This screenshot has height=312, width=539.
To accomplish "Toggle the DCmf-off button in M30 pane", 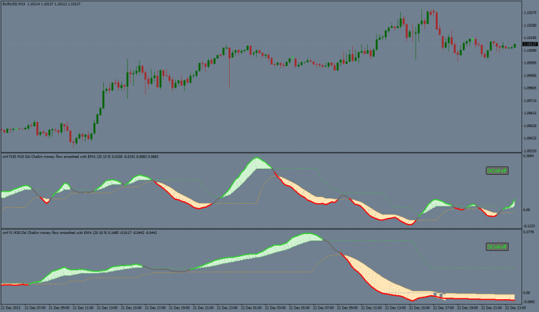I will 497,247.
